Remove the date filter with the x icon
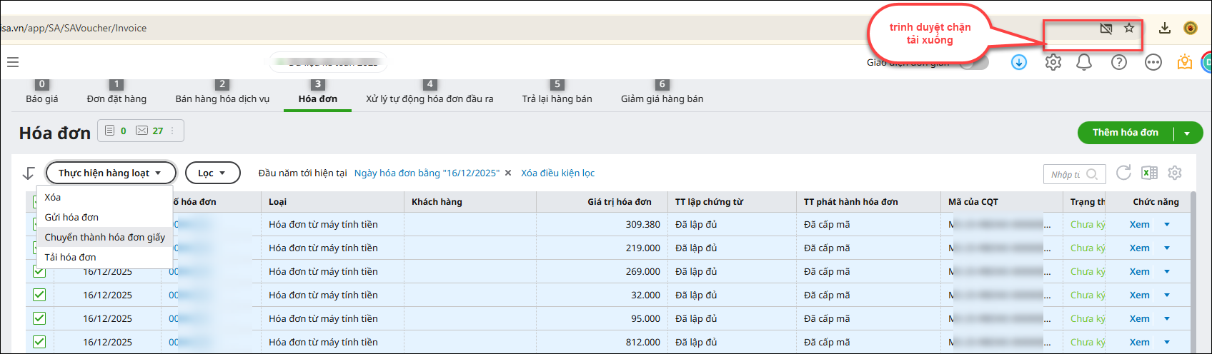 pyautogui.click(x=508, y=173)
